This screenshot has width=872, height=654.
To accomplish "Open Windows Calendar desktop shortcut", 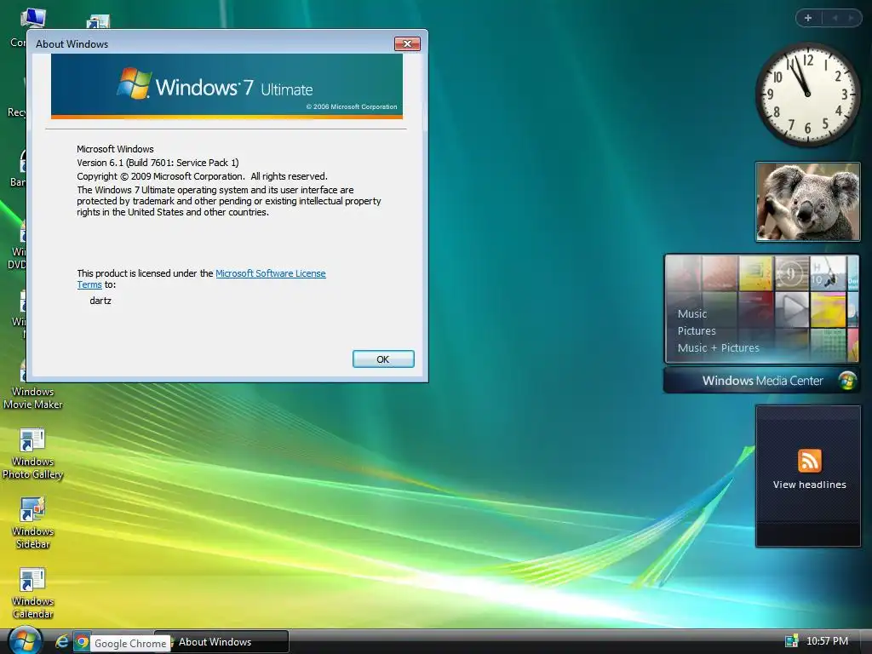I will (x=33, y=594).
